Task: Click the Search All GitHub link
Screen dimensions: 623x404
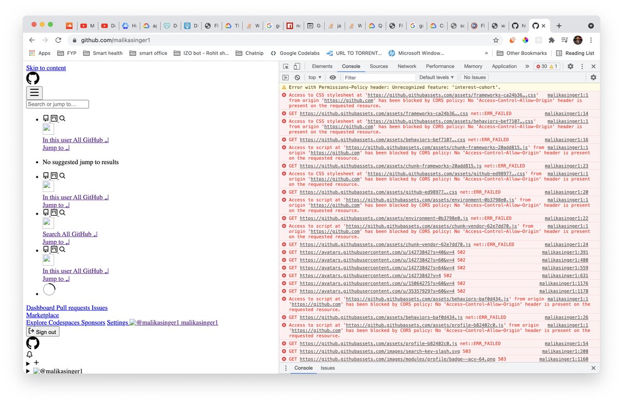Action: (70, 234)
